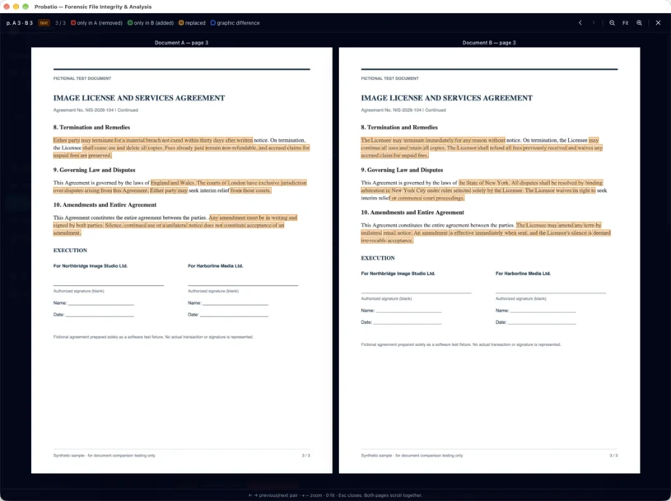
Task: Click the blue 'graphic difference' legend entry
Action: (x=235, y=23)
